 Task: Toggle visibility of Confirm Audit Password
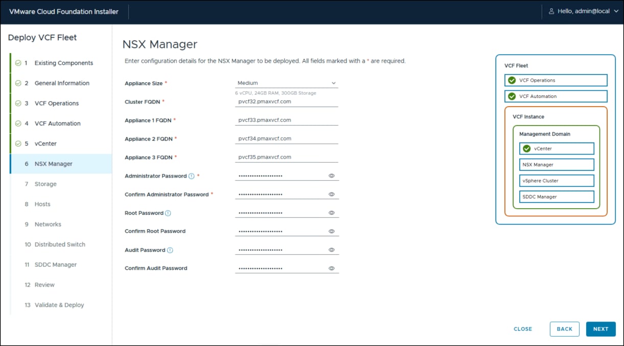click(331, 268)
